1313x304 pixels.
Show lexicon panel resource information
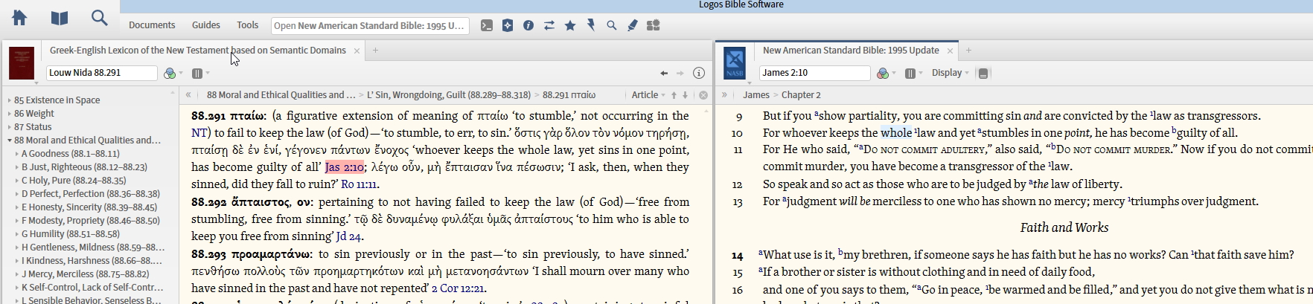[699, 73]
